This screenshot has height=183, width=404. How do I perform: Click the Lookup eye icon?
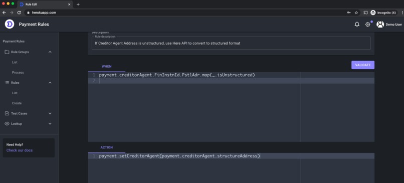point(7,124)
